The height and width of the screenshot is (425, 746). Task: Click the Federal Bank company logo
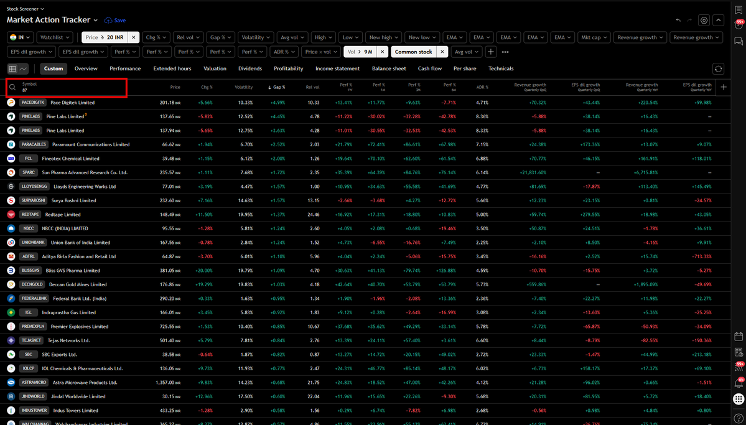point(11,299)
